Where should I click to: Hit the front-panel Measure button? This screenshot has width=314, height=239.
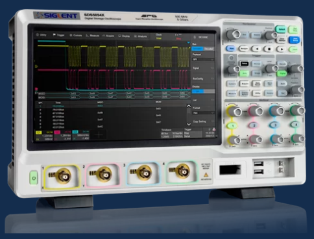coord(232,94)
